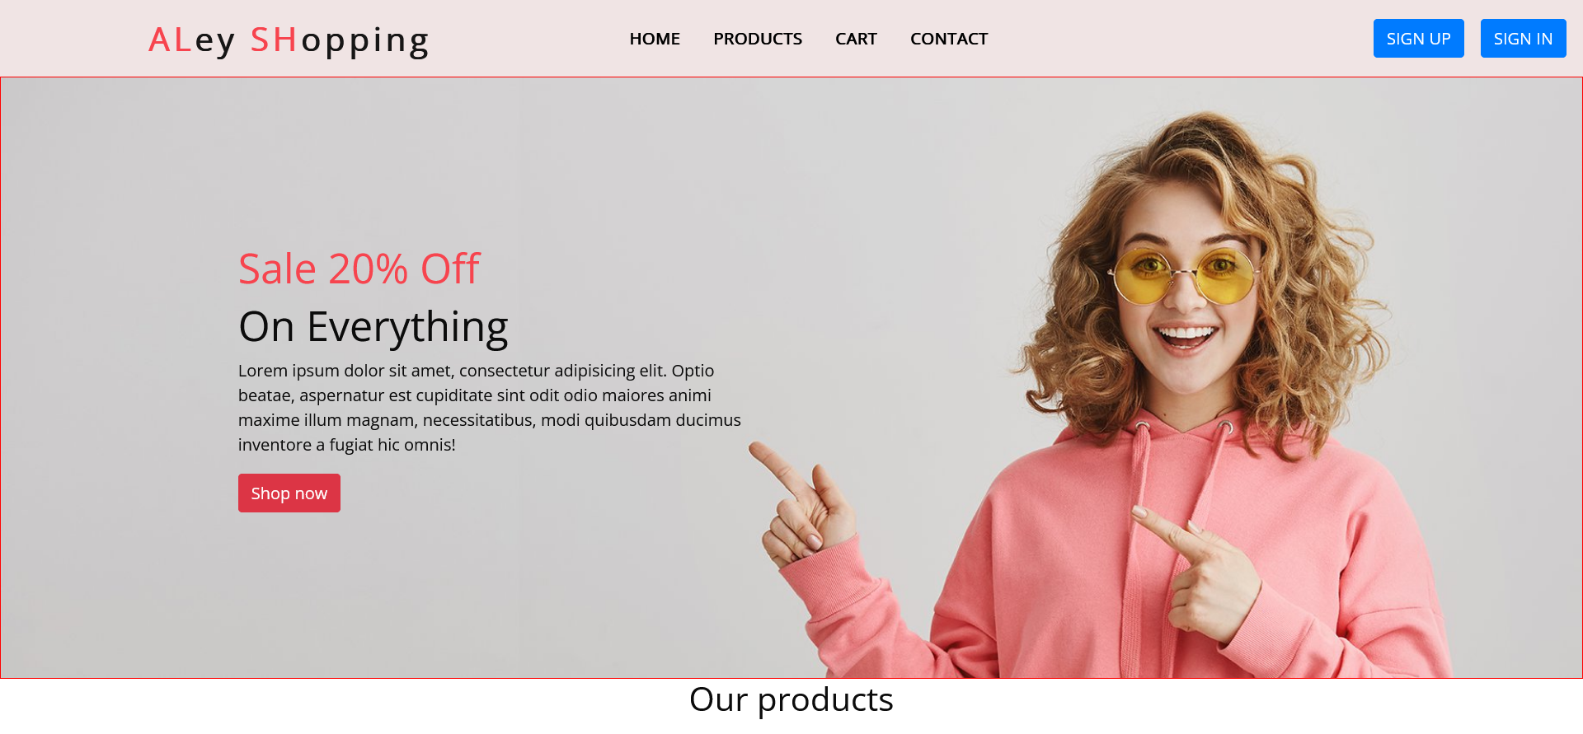Click the Our products heading
1583x734 pixels.
point(791,699)
